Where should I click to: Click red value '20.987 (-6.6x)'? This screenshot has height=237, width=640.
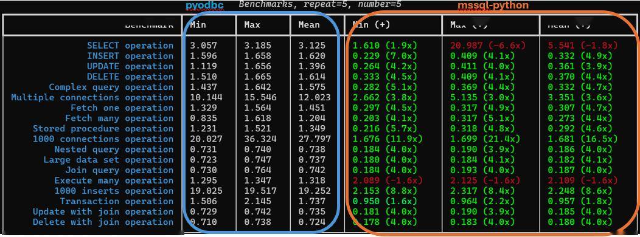(x=488, y=46)
